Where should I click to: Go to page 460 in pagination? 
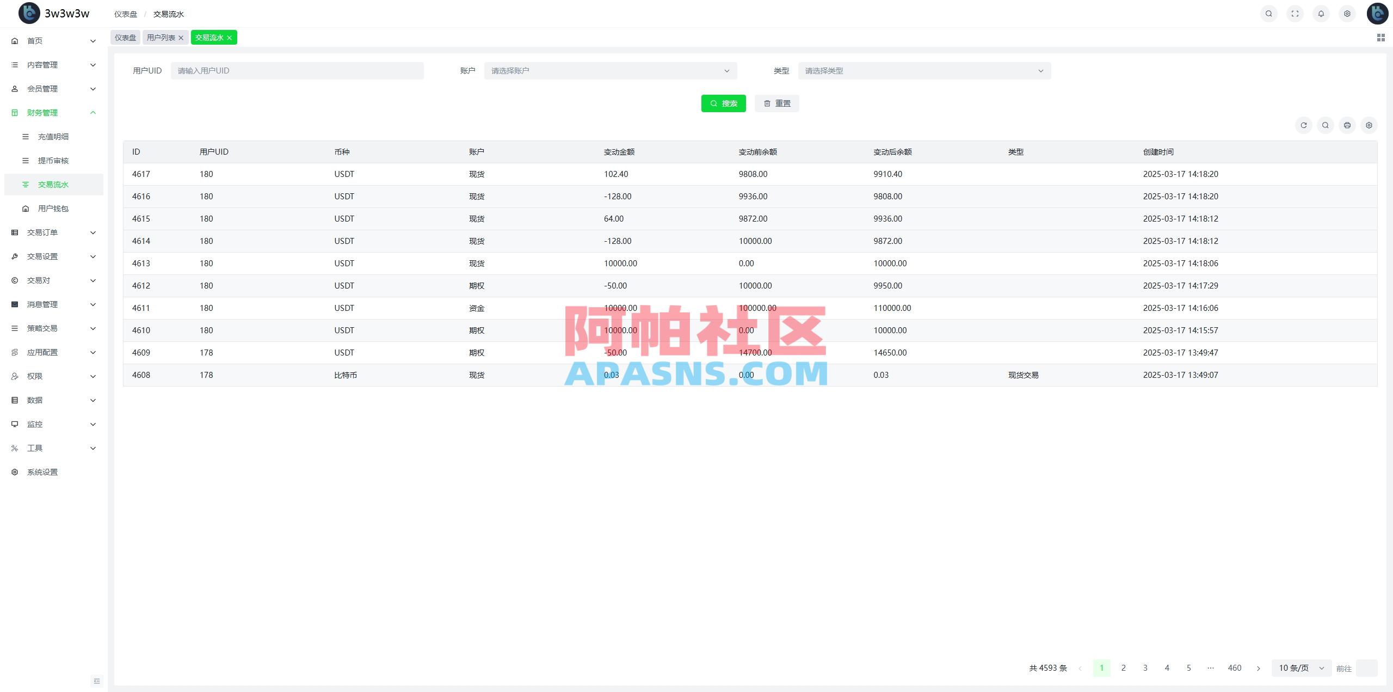tap(1235, 667)
